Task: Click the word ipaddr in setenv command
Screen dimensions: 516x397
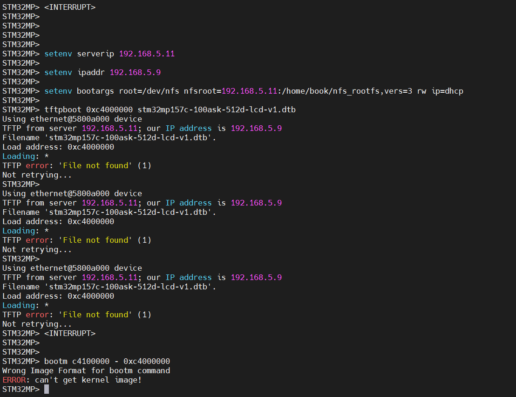Action: (x=91, y=72)
